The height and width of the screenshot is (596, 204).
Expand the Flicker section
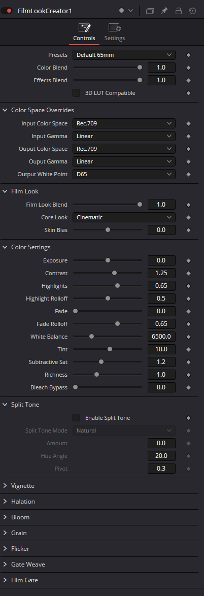(5, 548)
